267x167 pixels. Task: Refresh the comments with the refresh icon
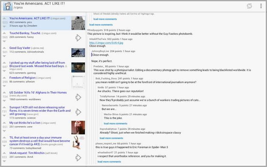click(x=249, y=6)
